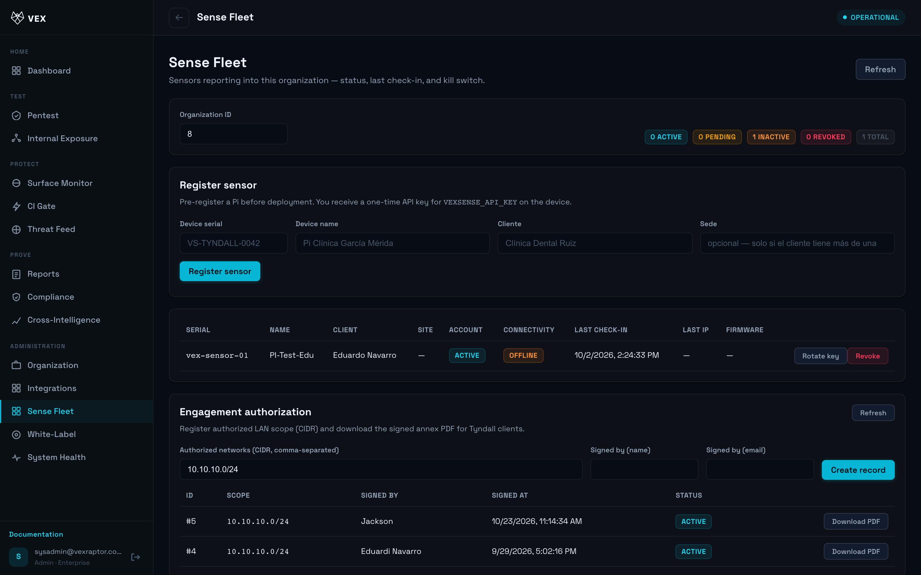Click the Signed by name field
The image size is (921, 575).
point(644,469)
